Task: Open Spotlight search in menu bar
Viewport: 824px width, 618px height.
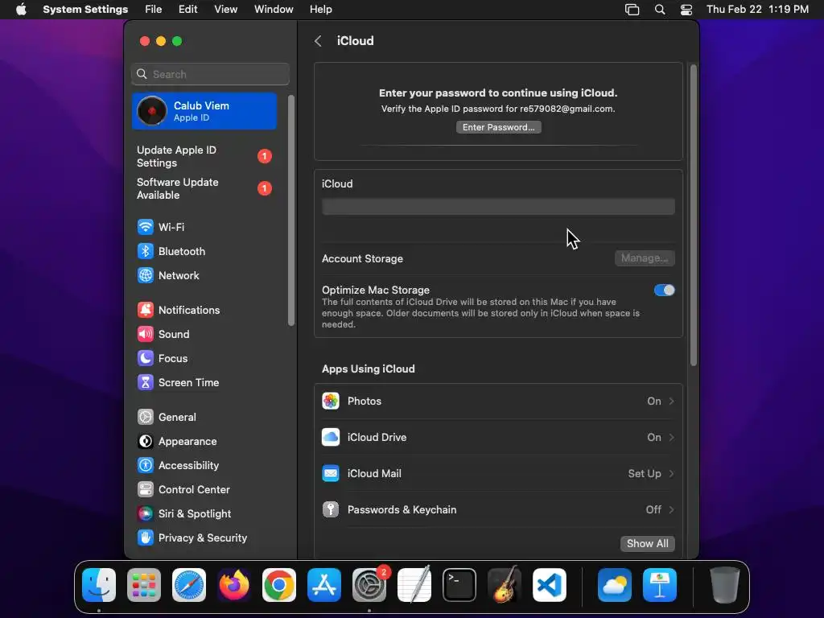Action: pyautogui.click(x=660, y=10)
